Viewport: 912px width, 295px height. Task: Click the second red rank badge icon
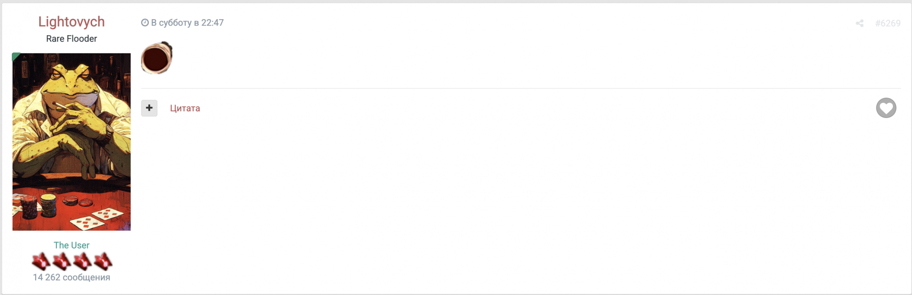pos(62,261)
